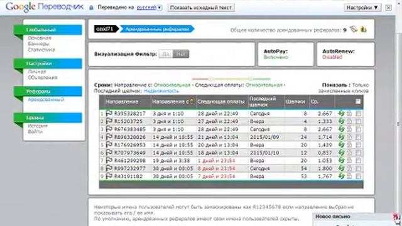Click the flag icon for R997232977
Viewport: 402px width, 226px height.
tap(109, 168)
